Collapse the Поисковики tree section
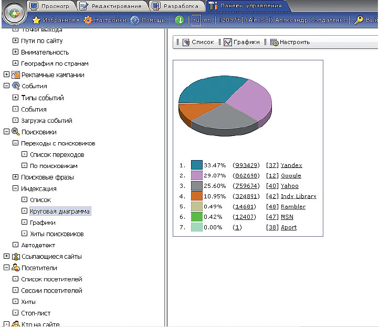 [6, 132]
